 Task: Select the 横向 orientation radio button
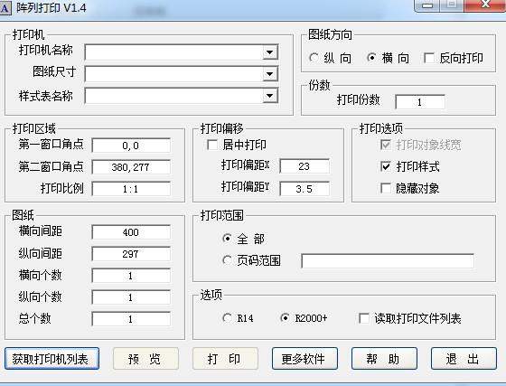[x=371, y=58]
